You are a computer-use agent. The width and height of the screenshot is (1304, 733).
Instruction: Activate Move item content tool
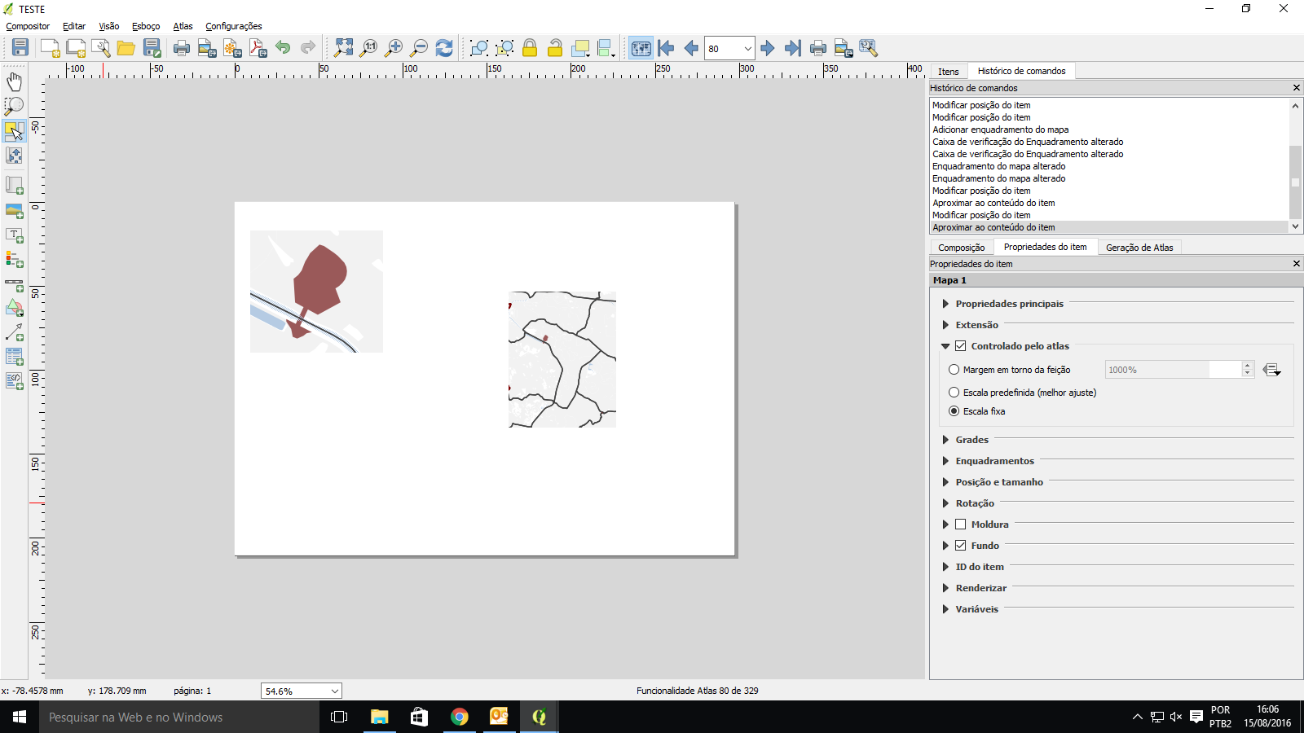[x=15, y=155]
